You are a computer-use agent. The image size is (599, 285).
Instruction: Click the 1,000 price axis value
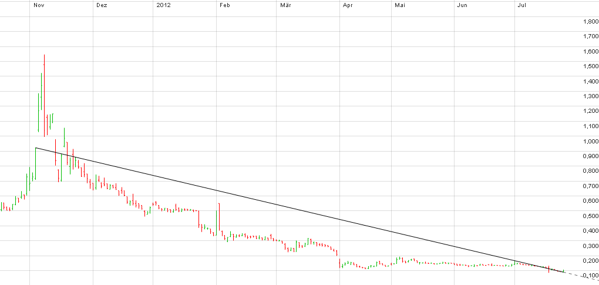(x=591, y=142)
